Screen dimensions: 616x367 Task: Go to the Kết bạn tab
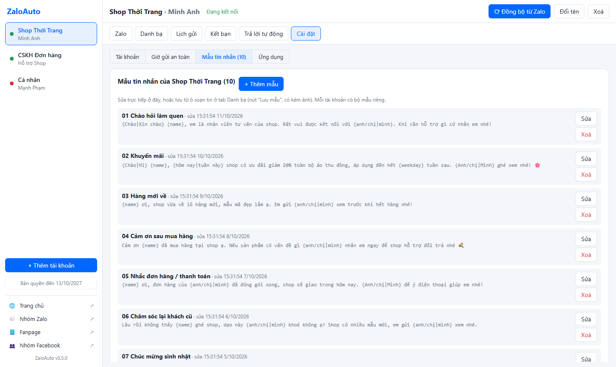click(x=220, y=34)
